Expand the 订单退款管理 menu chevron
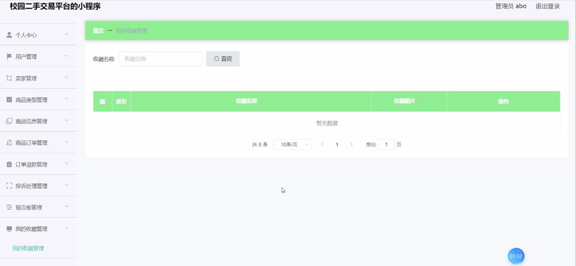Screen dimensions: 576x266 (67, 163)
